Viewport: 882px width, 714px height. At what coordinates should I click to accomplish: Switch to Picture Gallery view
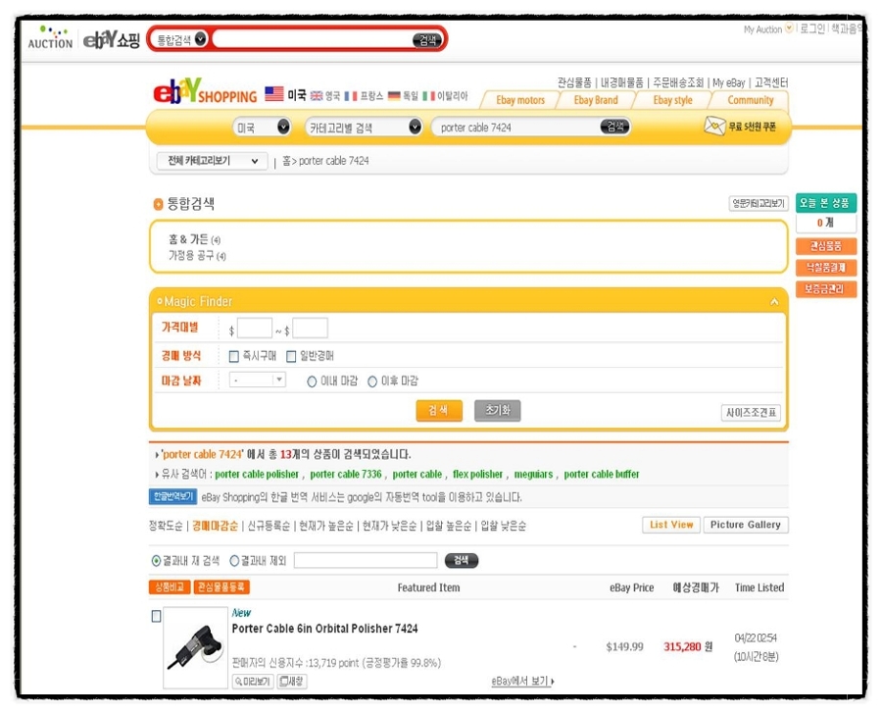(746, 525)
